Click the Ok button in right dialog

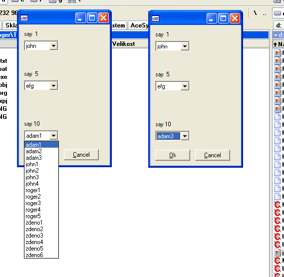pyautogui.click(x=173, y=155)
